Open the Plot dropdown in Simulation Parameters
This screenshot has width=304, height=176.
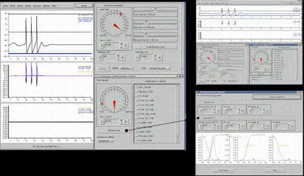160,68
